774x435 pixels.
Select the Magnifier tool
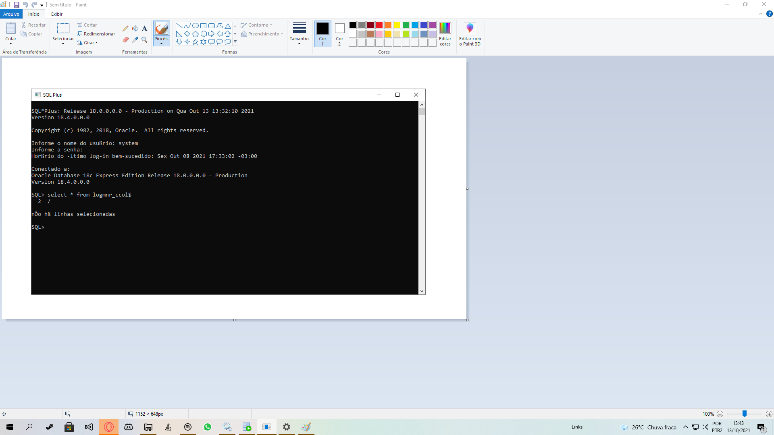click(x=144, y=40)
